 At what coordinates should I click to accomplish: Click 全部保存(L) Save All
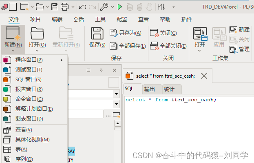[128, 46]
